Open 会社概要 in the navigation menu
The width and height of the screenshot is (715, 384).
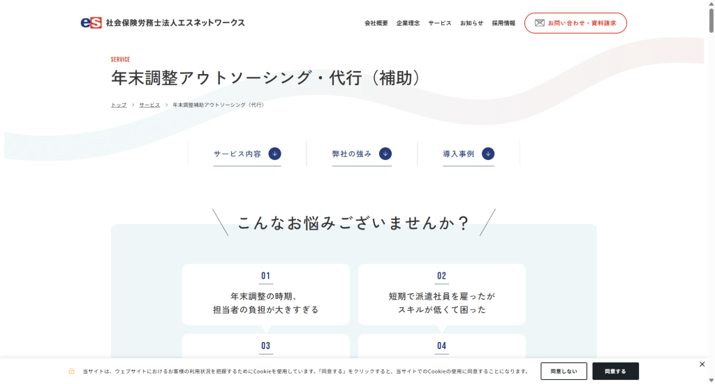[x=376, y=23]
